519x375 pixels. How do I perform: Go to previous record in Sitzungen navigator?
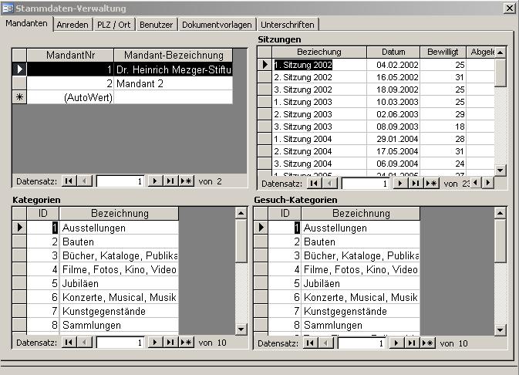click(x=329, y=184)
